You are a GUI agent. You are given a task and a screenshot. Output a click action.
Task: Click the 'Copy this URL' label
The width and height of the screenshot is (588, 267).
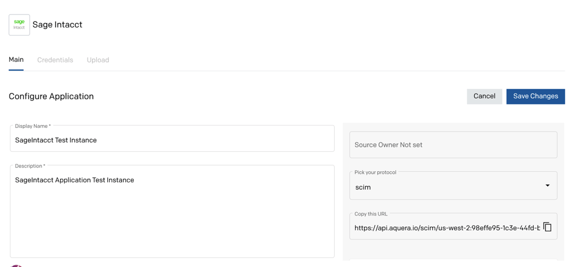pyautogui.click(x=371, y=214)
